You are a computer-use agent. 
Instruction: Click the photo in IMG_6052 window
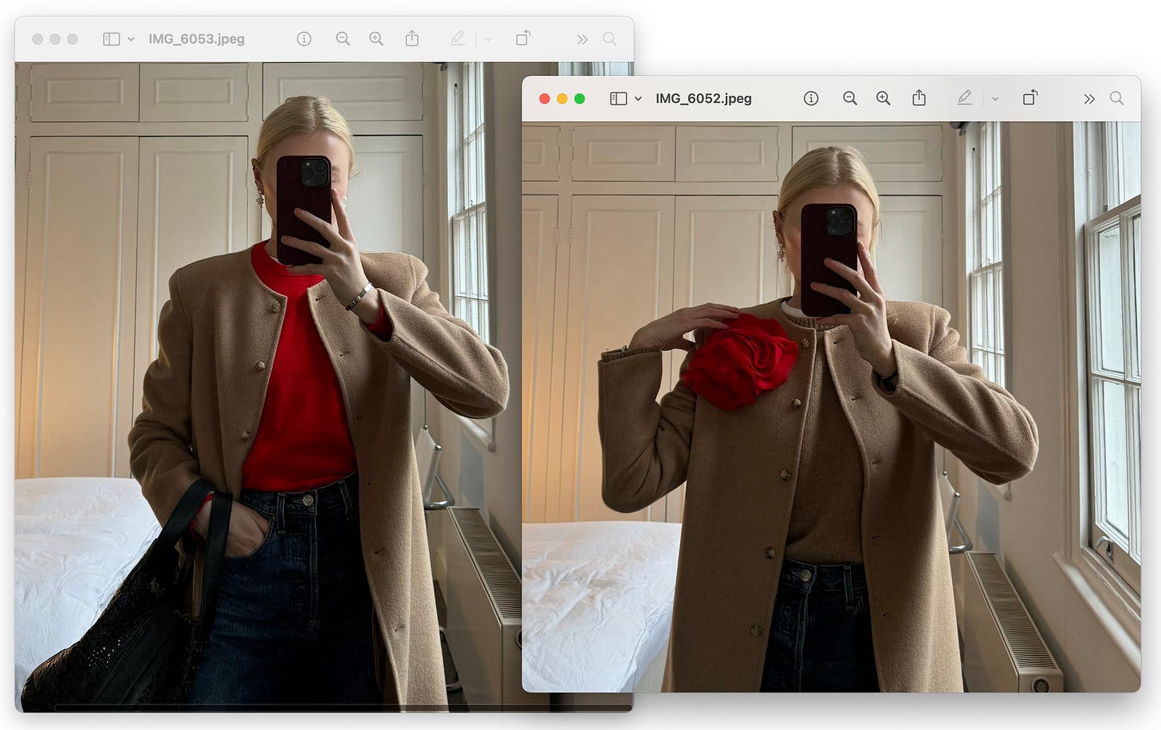[x=831, y=407]
